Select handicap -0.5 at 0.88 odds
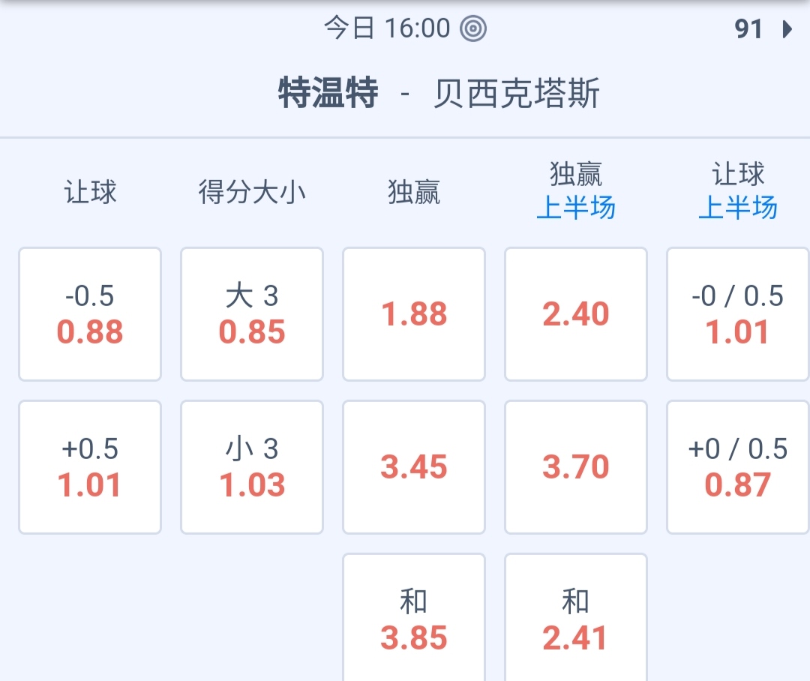 click(x=90, y=314)
